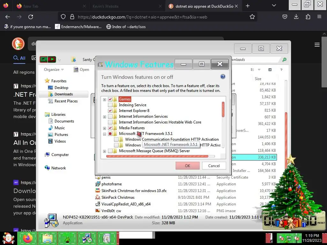Screen dimensions: 327x245
Task: Select VisualCppRedist_AIO_x86_x64 file
Action: pos(126,204)
